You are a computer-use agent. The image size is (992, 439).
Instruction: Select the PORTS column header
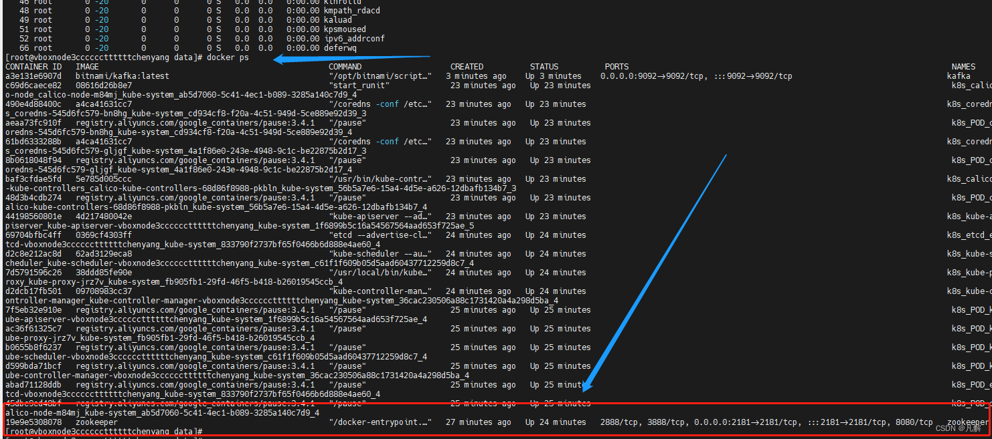point(616,67)
